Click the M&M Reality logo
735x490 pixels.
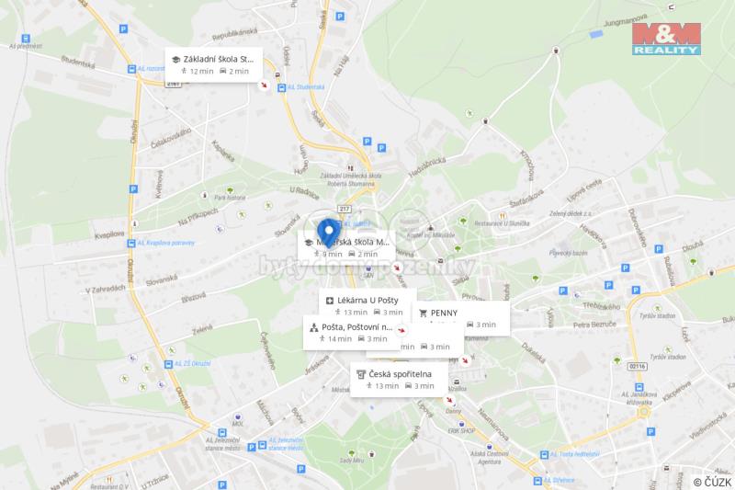pos(666,39)
